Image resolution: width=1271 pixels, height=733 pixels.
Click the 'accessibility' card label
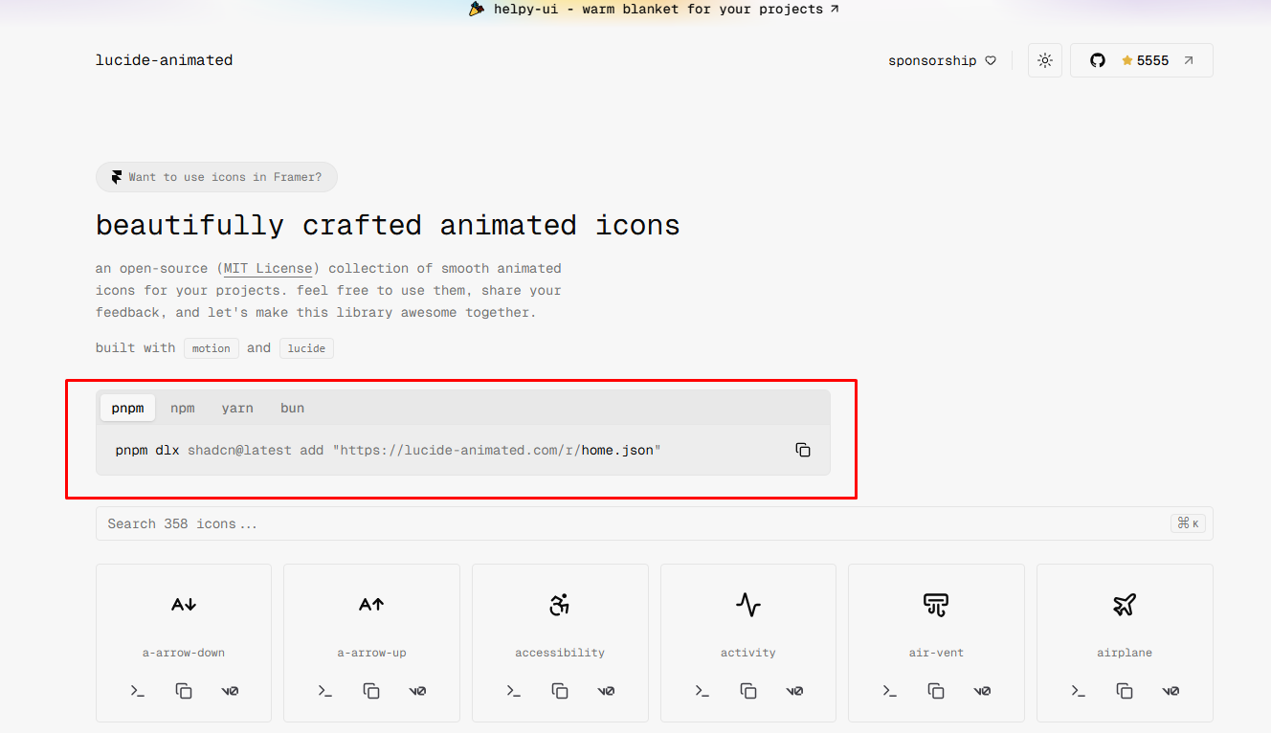(x=560, y=653)
